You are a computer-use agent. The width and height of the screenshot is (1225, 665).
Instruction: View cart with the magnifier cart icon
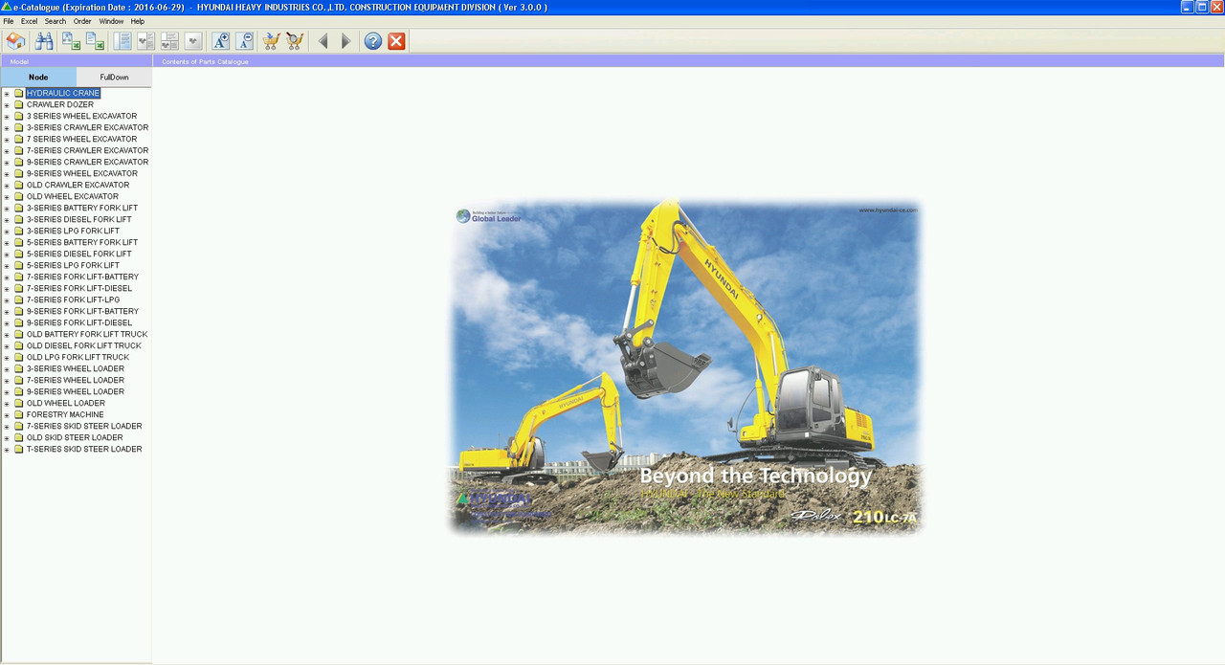295,41
